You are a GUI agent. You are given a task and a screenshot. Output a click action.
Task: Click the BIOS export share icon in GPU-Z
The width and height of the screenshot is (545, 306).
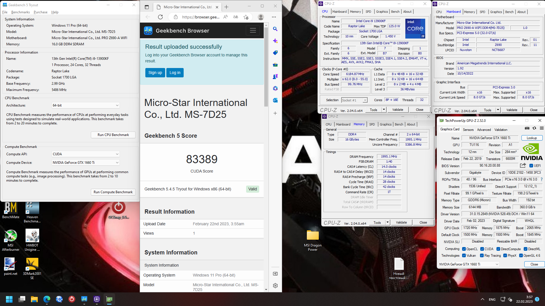[523, 165]
